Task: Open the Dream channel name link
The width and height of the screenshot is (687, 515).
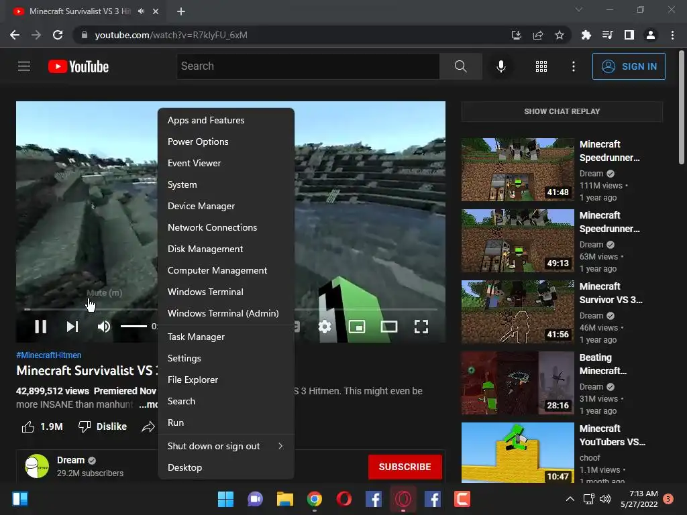Action: tap(70, 460)
